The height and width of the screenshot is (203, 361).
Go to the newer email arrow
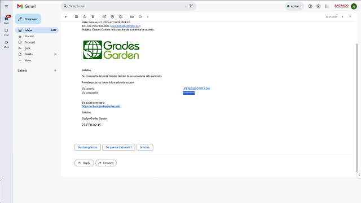[x=342, y=17]
